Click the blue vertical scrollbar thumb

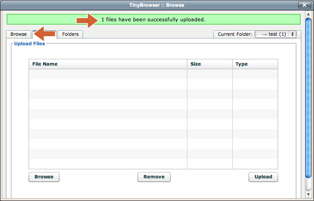[309, 98]
